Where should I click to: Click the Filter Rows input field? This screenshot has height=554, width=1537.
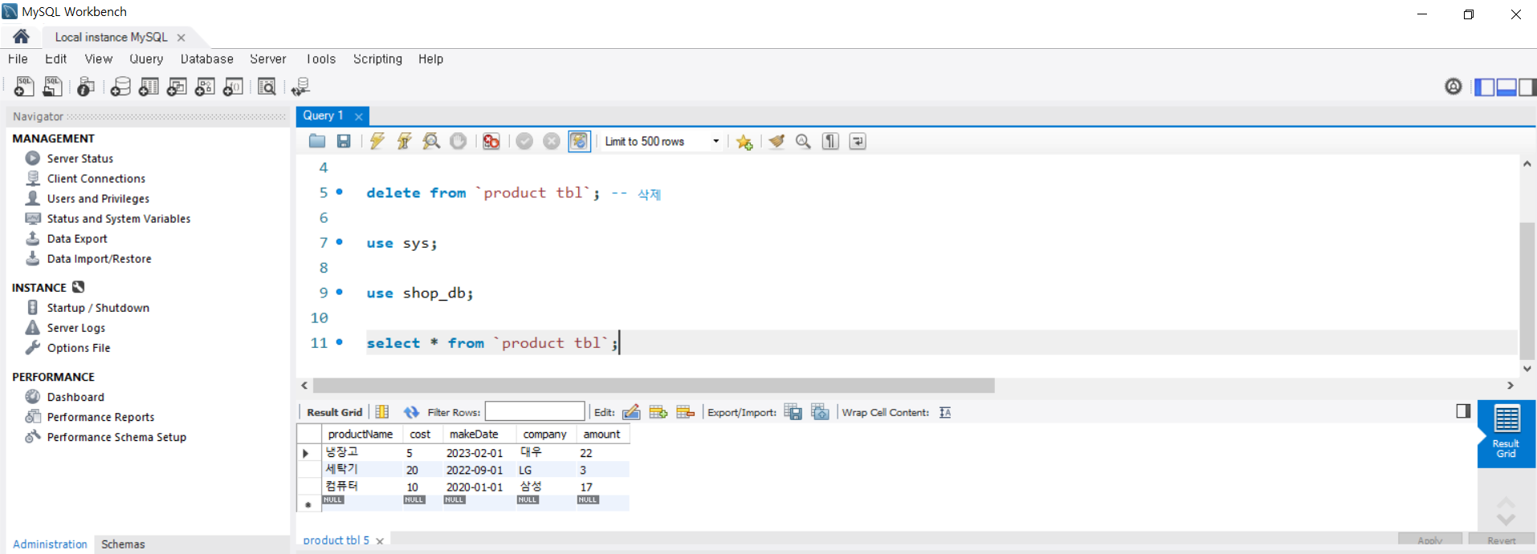(x=535, y=411)
